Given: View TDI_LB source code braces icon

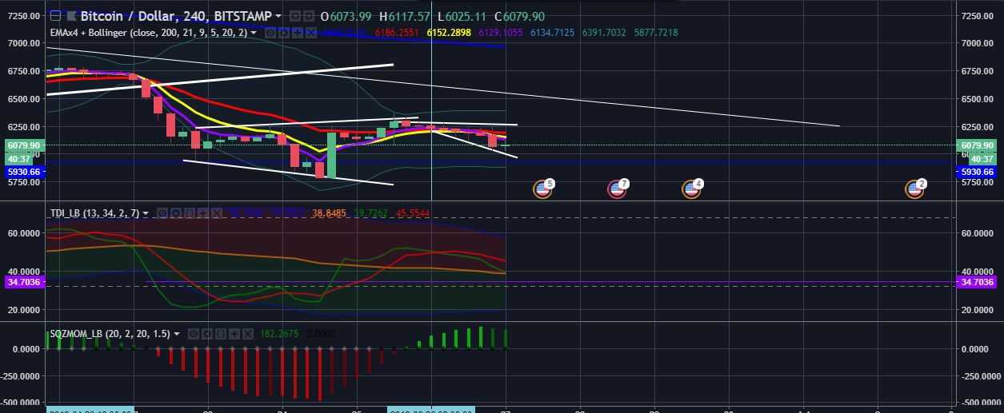Looking at the screenshot, I should coord(190,212).
